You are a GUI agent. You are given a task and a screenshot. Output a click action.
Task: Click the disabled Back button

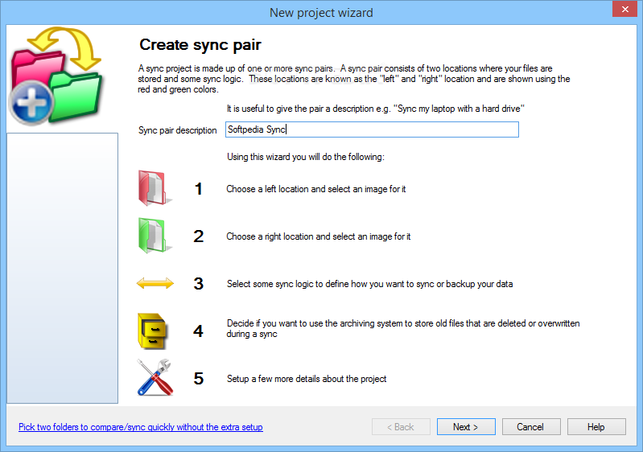click(x=401, y=426)
